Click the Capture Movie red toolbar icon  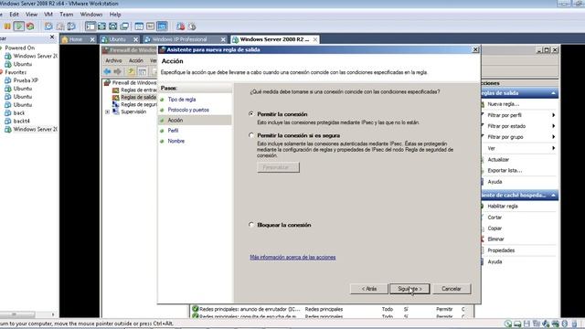tap(181, 27)
